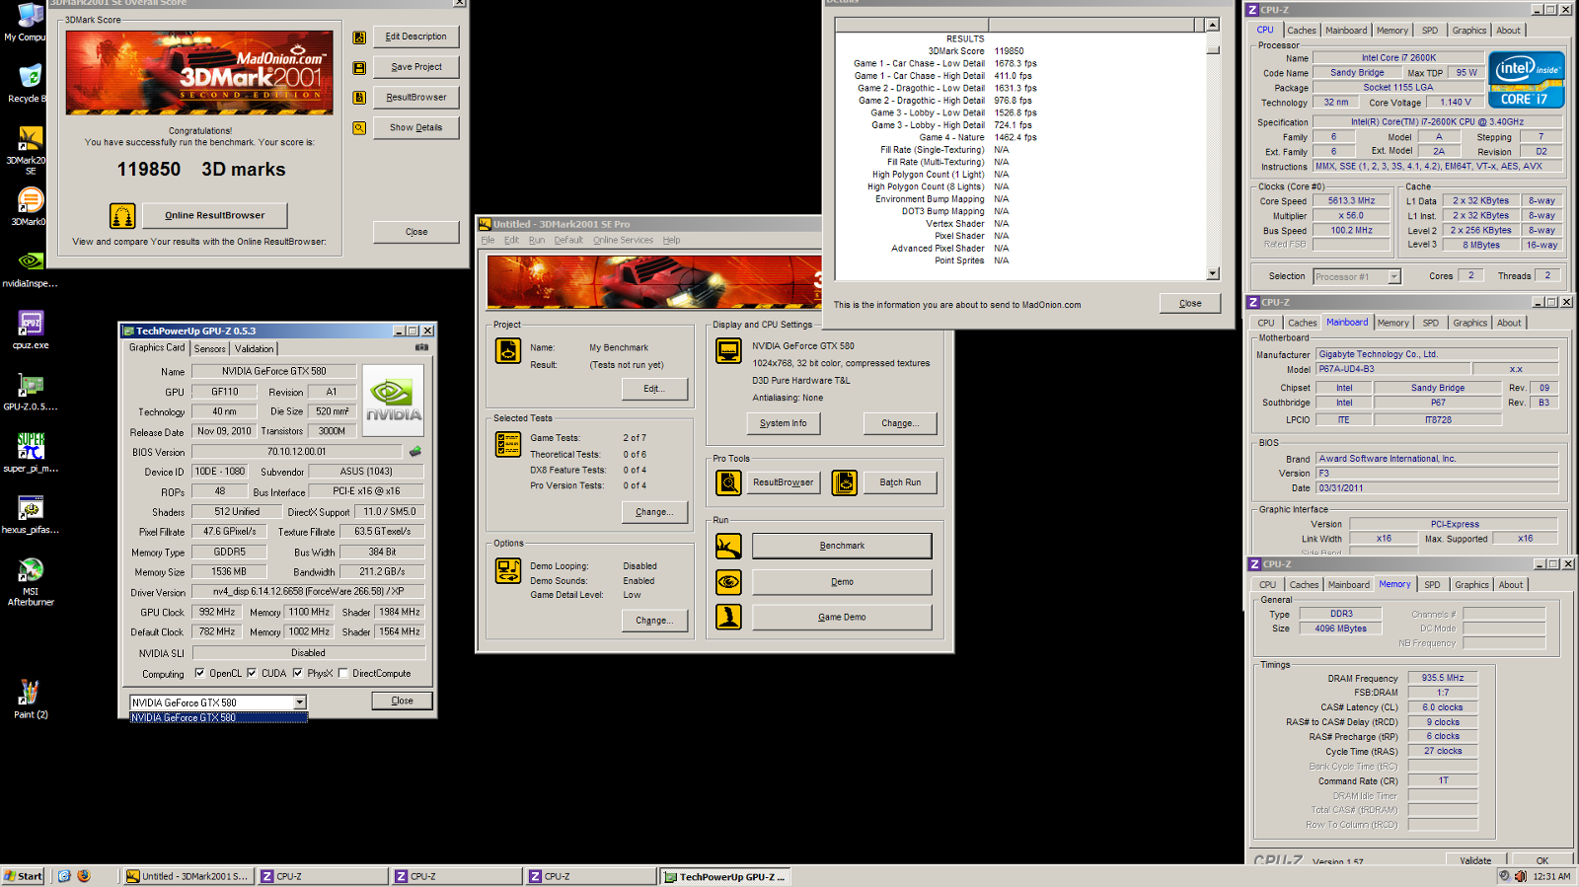Click the BIOS save chip icon in GPU-Z
The image size is (1579, 887).
point(415,452)
